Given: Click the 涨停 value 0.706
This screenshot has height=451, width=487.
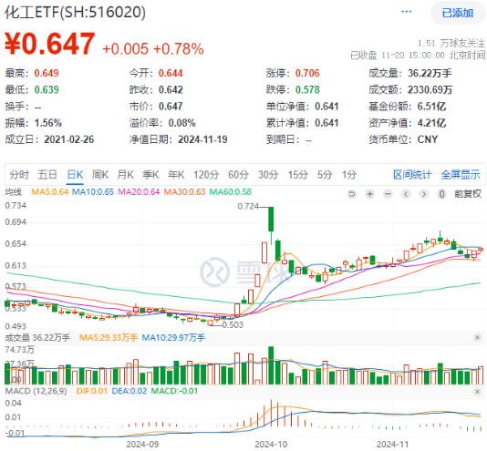Looking at the screenshot, I should click(307, 73).
